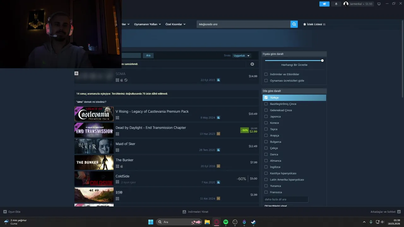Check the Arapça language filter
404x227 pixels.
pos(266,136)
